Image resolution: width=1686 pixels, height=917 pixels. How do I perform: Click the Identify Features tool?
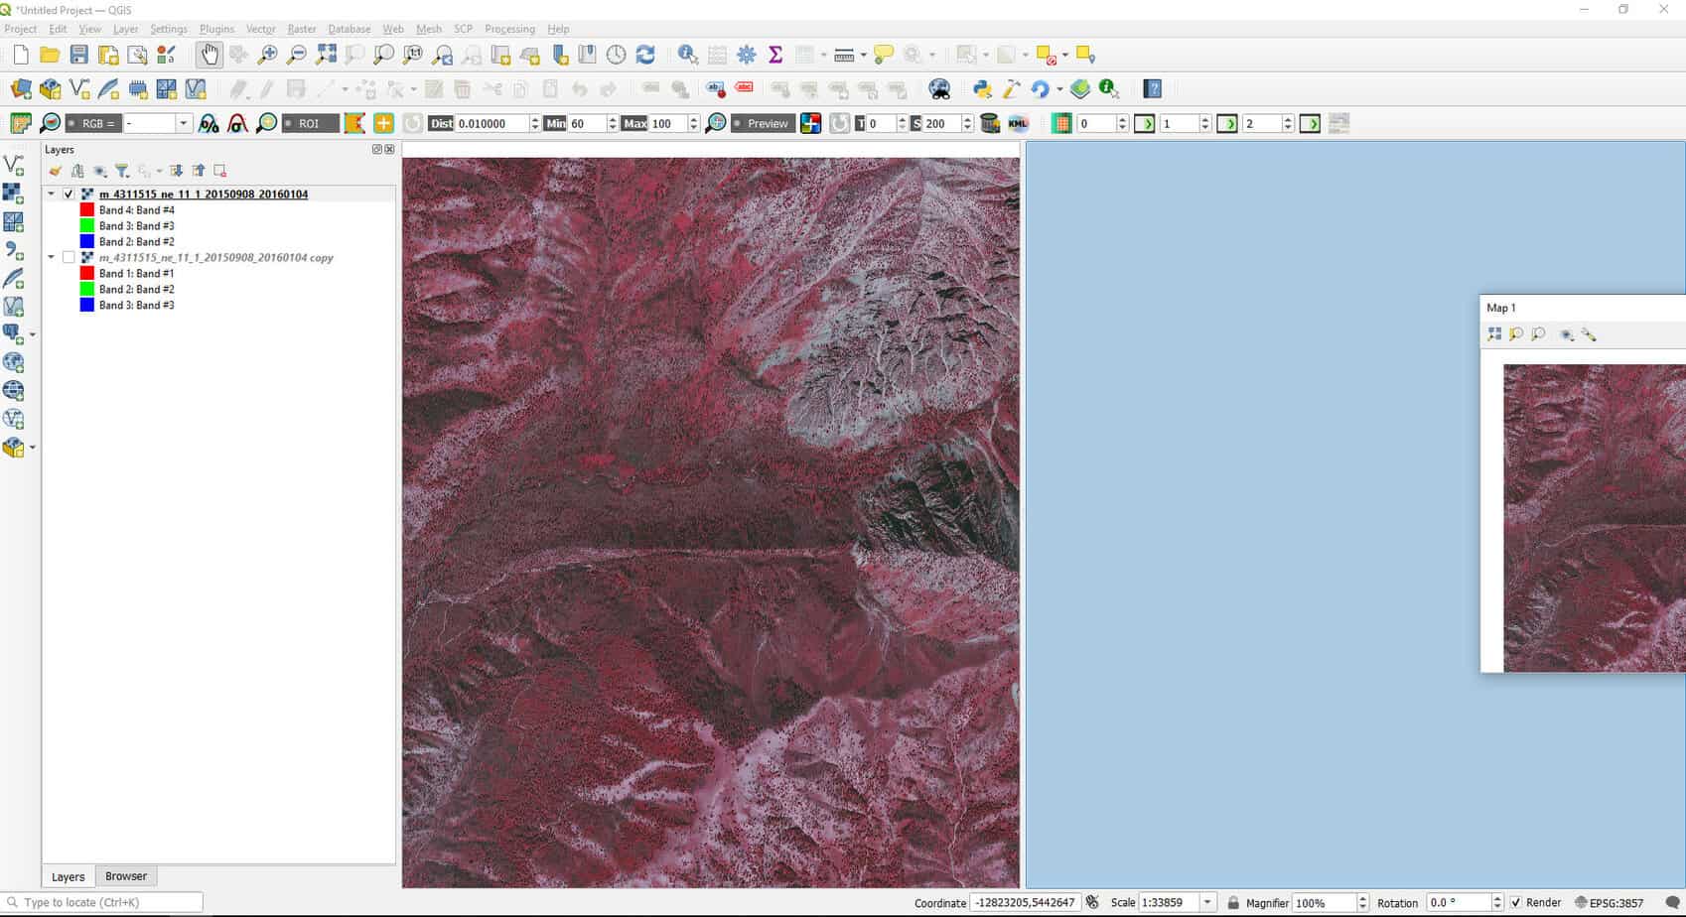pos(687,55)
